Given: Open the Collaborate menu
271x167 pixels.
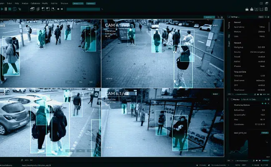Looking at the screenshot, I should (35, 3).
